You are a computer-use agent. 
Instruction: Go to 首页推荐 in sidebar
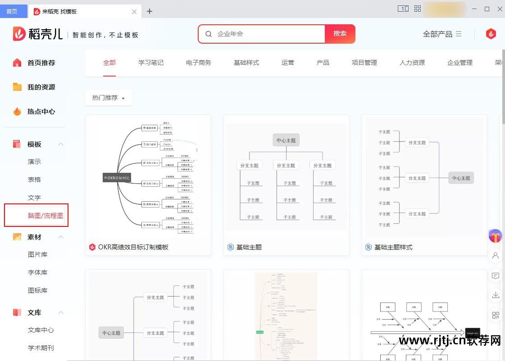[x=41, y=63]
